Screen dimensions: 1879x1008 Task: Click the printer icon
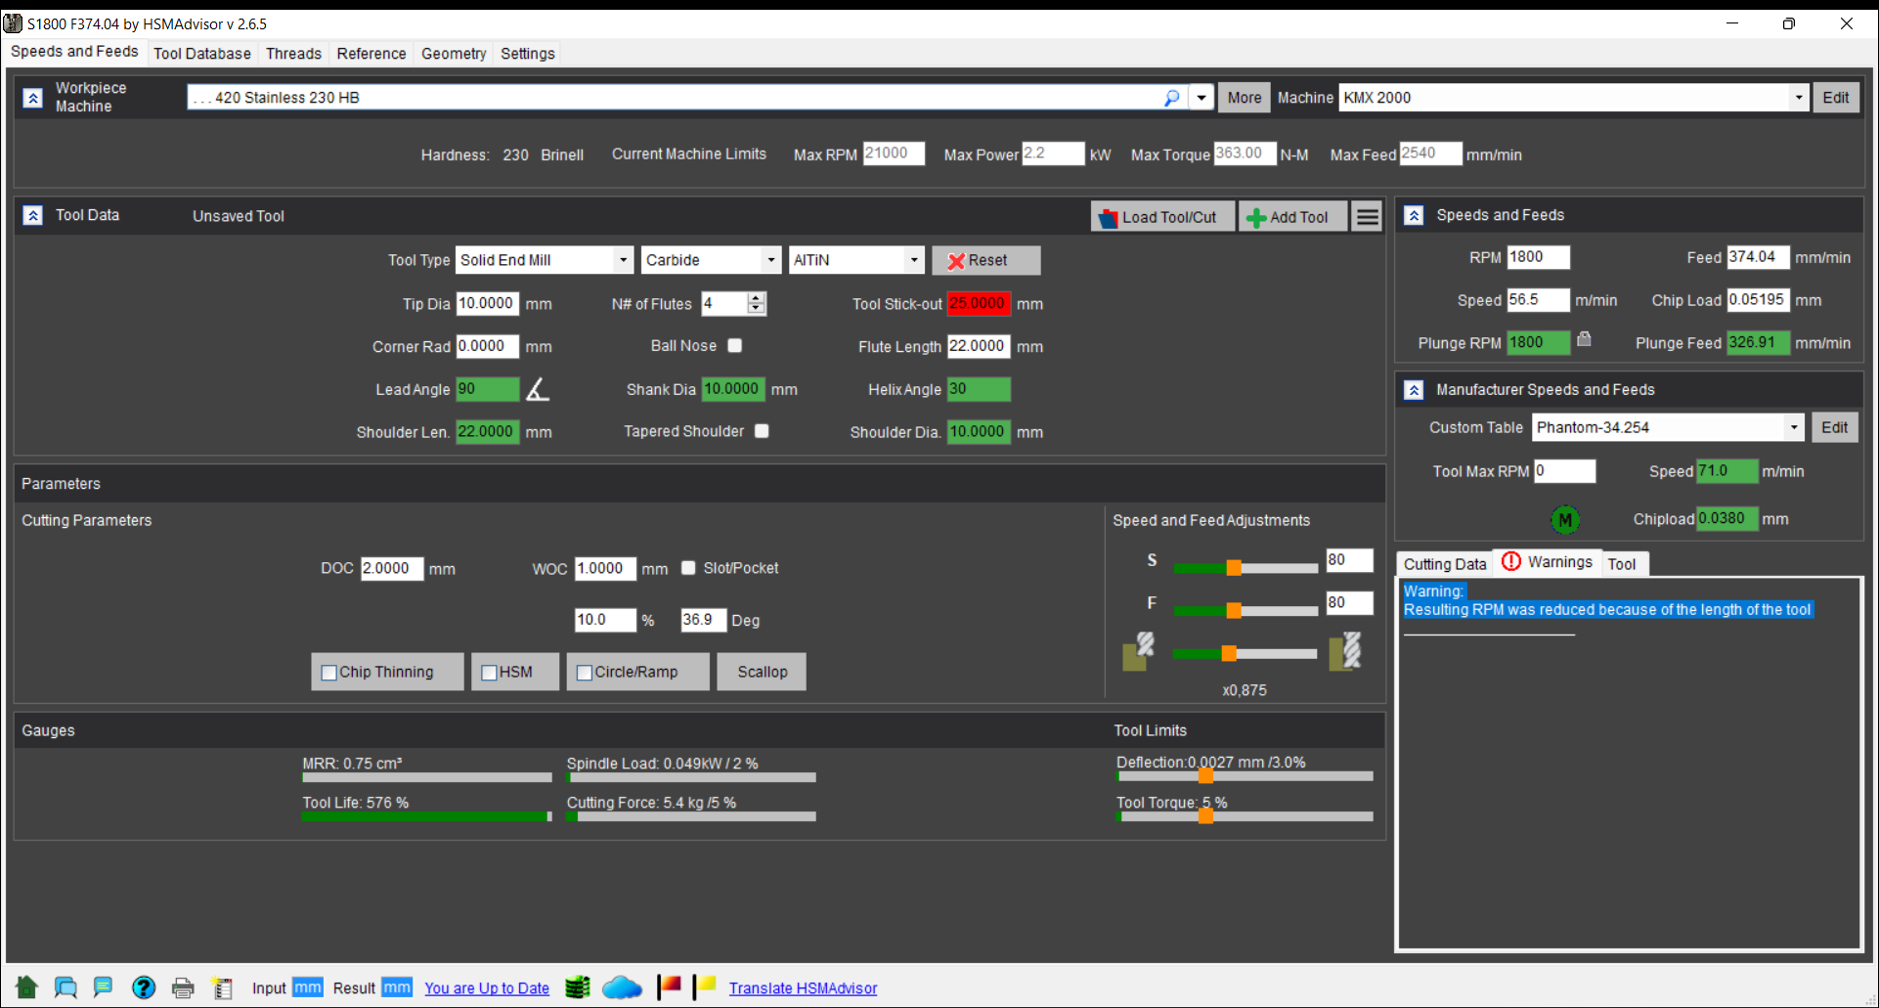(x=183, y=987)
